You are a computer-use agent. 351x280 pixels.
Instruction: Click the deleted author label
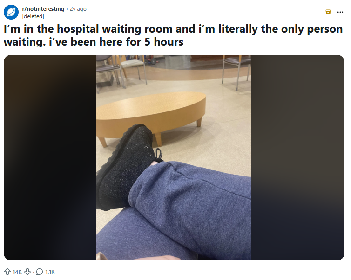coord(33,16)
